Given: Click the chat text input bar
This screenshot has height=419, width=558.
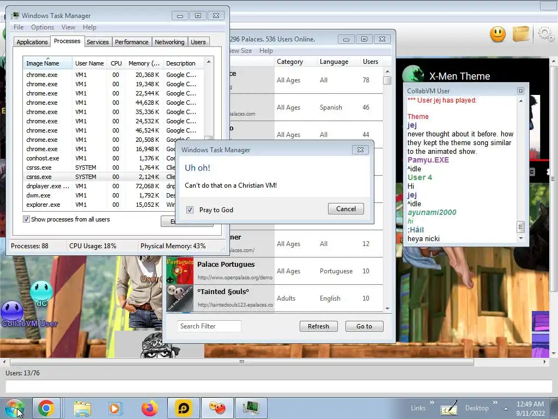Looking at the screenshot, I should (x=278, y=386).
